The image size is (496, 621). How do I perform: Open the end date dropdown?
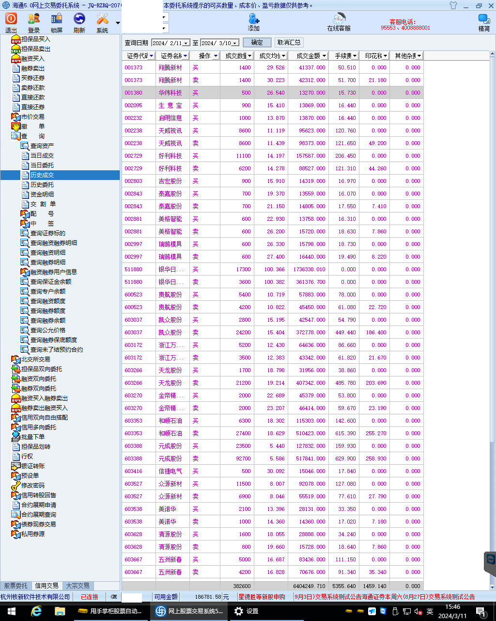pyautogui.click(x=235, y=43)
